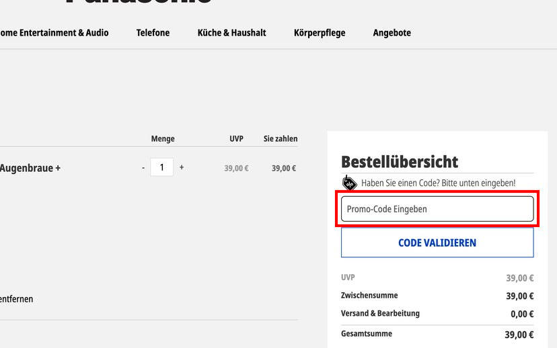Increase quantity with the plus button
Image resolution: width=557 pixels, height=348 pixels.
(182, 167)
